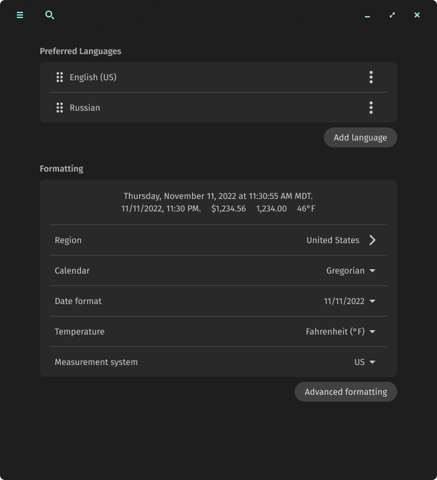Click the formatting preview date text
This screenshot has height=480, width=437.
[218, 196]
